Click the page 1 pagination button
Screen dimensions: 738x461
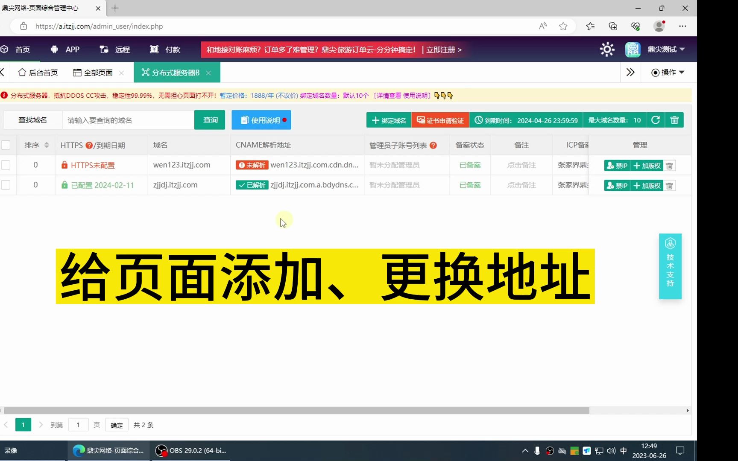pos(23,425)
